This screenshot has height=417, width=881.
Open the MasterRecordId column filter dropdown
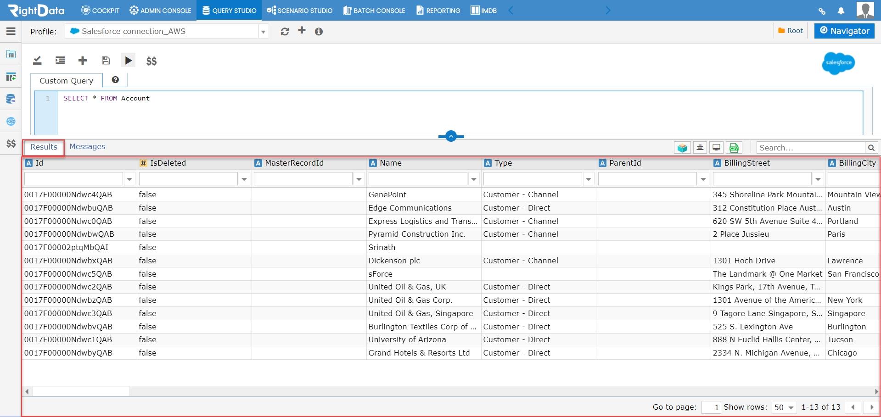click(x=359, y=179)
